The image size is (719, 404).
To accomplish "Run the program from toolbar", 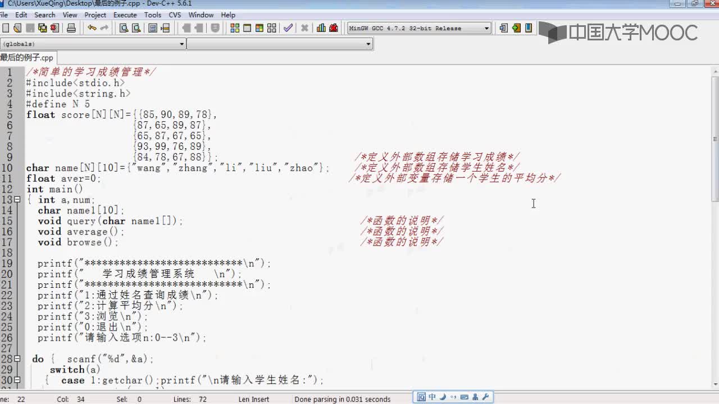I will 247,28.
